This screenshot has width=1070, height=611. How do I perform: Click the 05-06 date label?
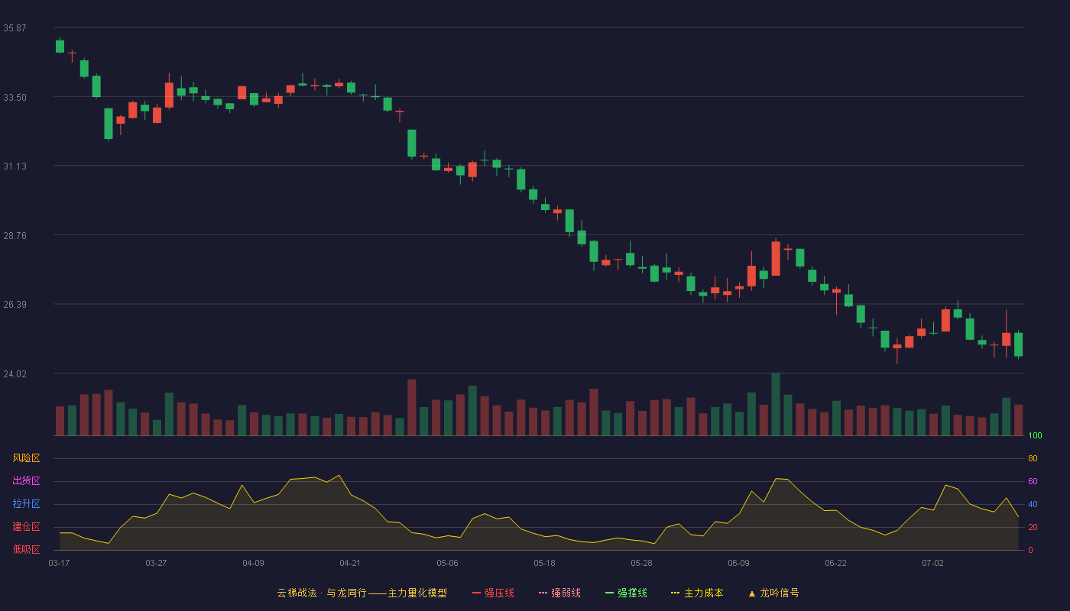coord(447,563)
